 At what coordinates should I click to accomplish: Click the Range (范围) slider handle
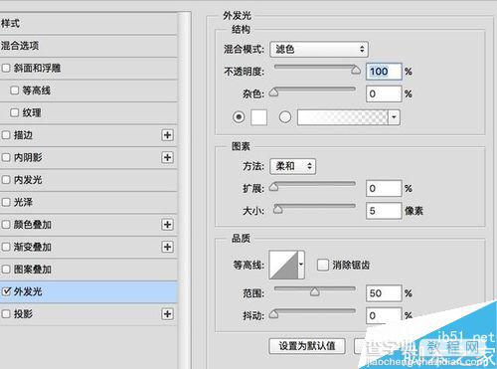(x=315, y=291)
